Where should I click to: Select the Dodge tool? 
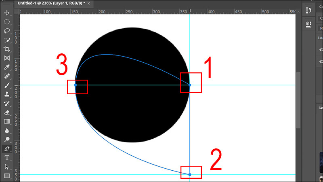coord(7,140)
